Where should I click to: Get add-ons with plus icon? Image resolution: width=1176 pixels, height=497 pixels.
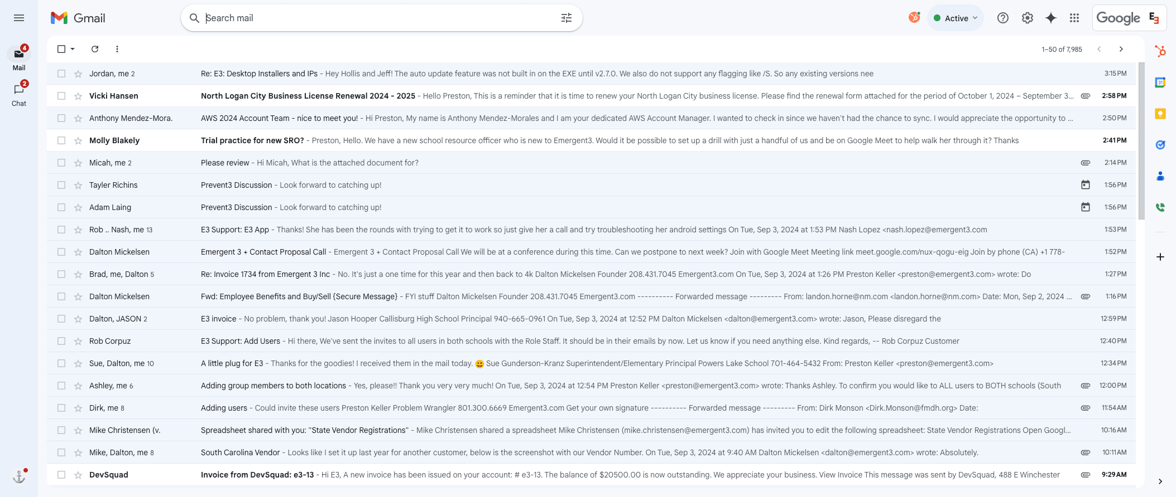coord(1160,257)
